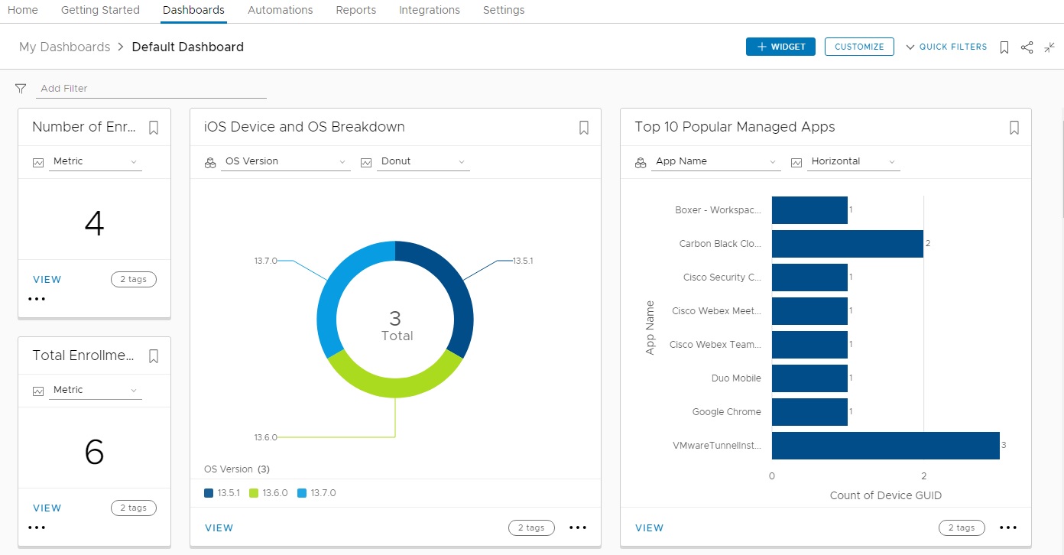Click the Duo Mobile bar in chart
The width and height of the screenshot is (1064, 555).
click(x=809, y=378)
